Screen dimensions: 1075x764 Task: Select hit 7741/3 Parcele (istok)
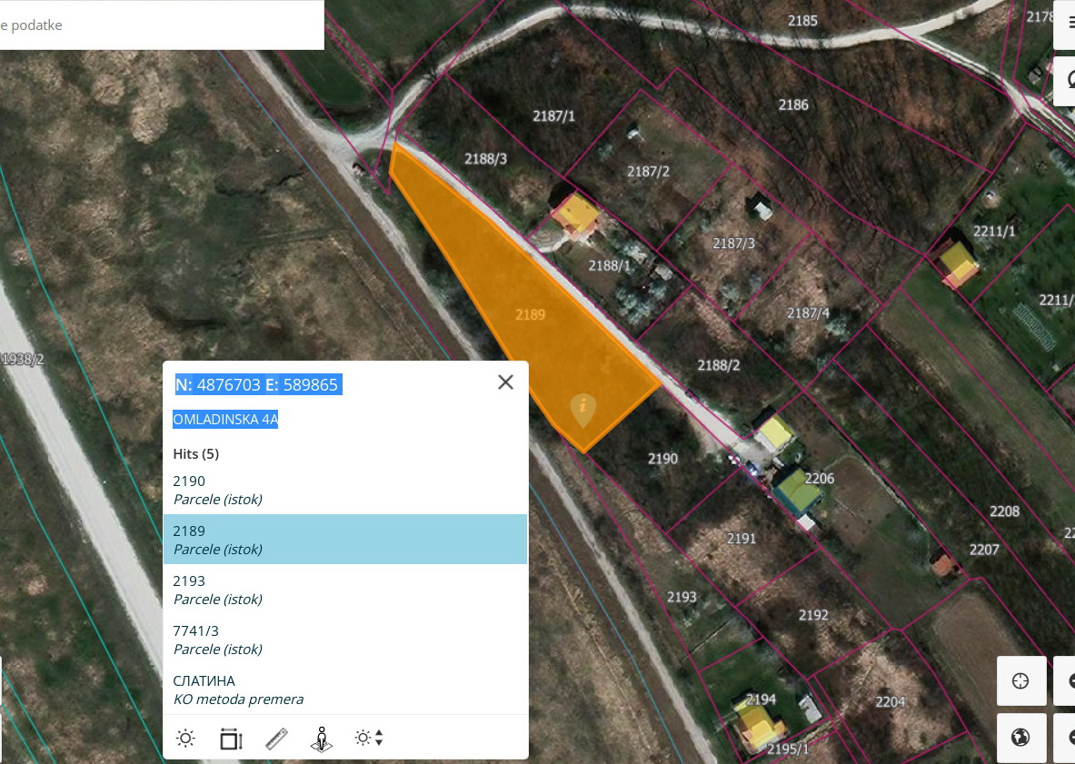click(344, 640)
